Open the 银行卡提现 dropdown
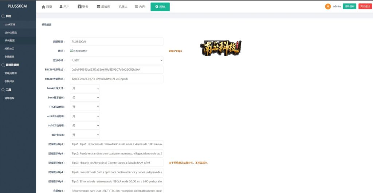The image size is (373, 193). tap(85, 135)
